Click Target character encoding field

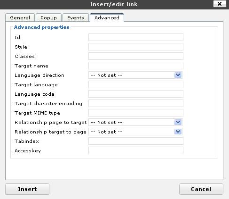click(136, 103)
